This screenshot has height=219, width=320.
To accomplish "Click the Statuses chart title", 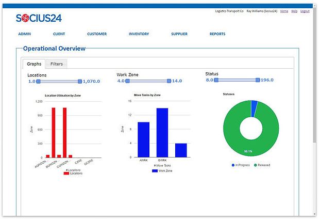I will (229, 94).
